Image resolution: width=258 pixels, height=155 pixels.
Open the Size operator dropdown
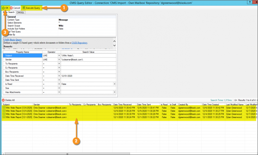pyautogui.click(x=59, y=88)
